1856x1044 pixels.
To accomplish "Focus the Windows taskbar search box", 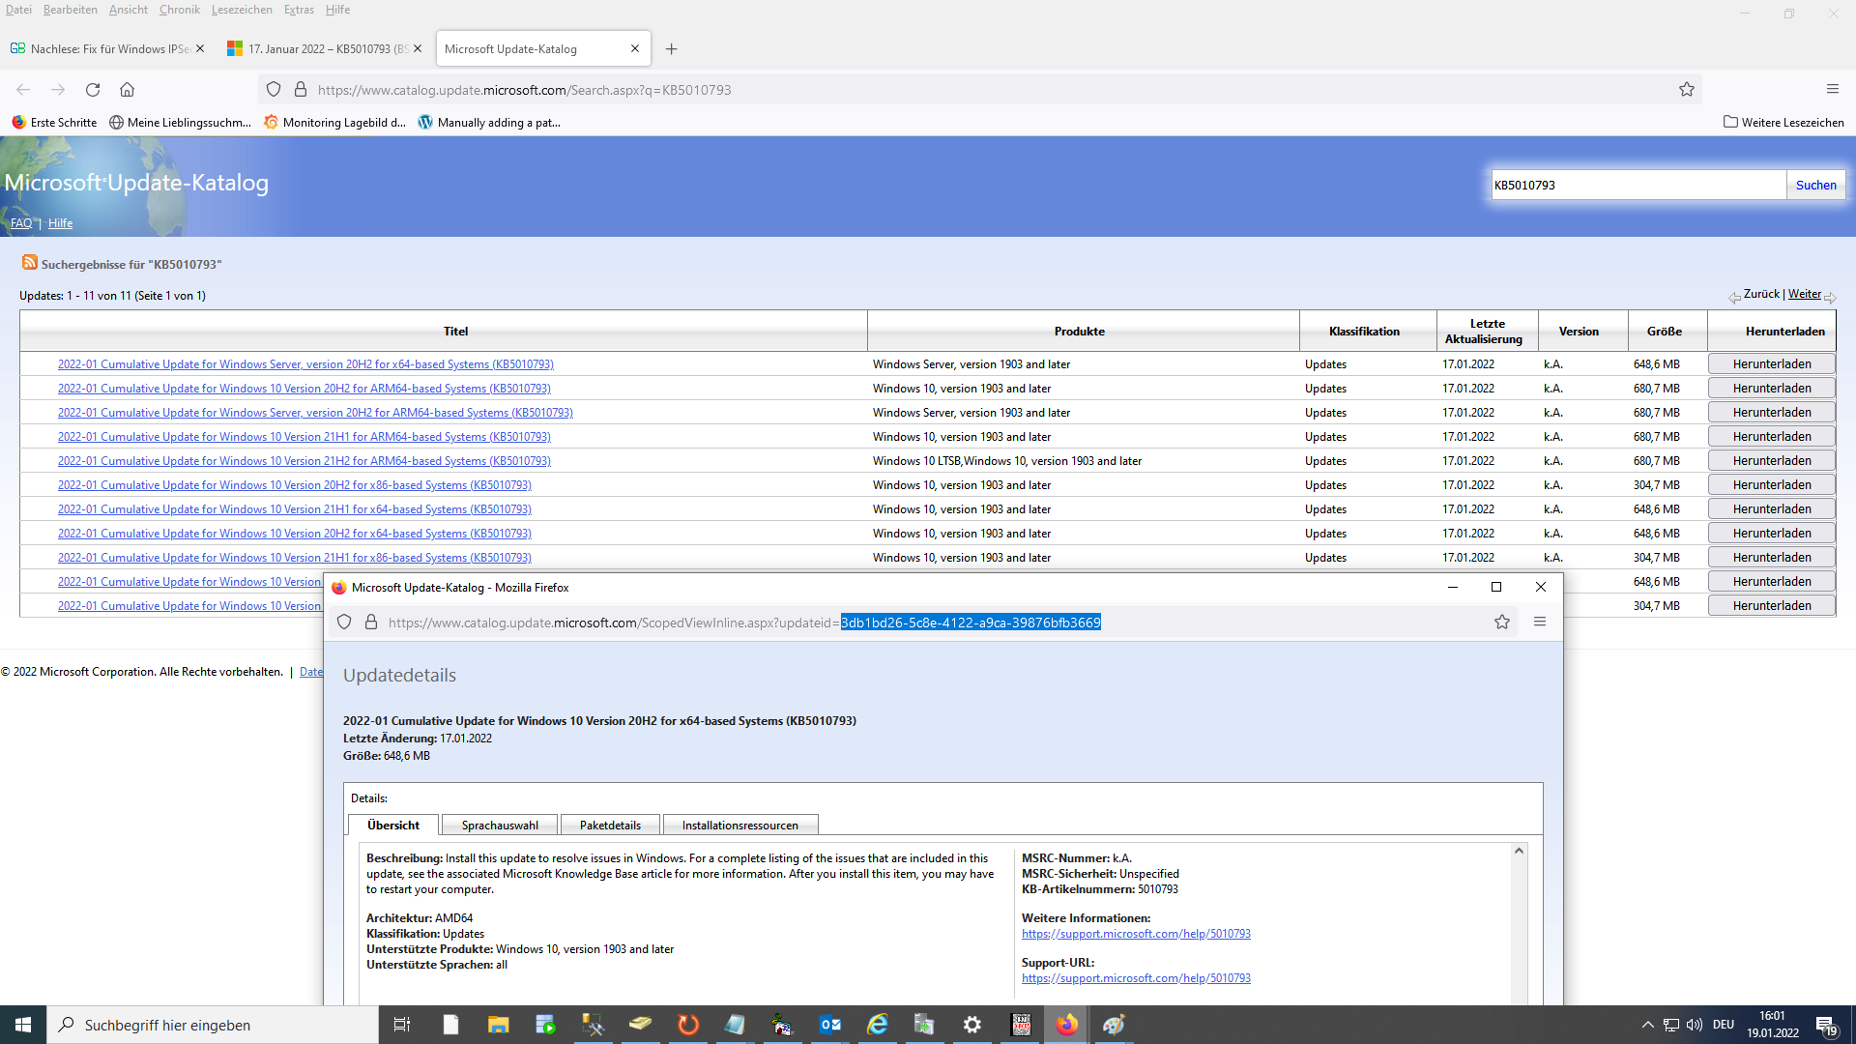I will pos(213,1025).
